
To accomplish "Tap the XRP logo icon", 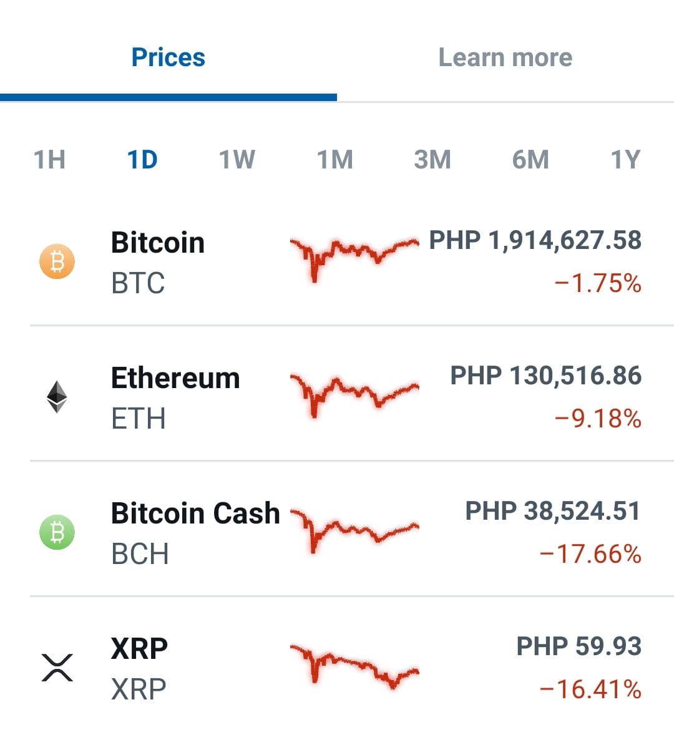I will click(57, 668).
